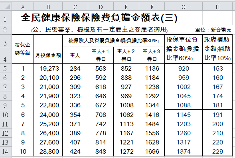Select row 14 header
235x158 pixels.
point(6,151)
